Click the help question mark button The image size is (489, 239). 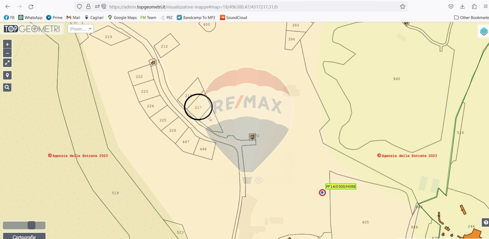[485, 222]
